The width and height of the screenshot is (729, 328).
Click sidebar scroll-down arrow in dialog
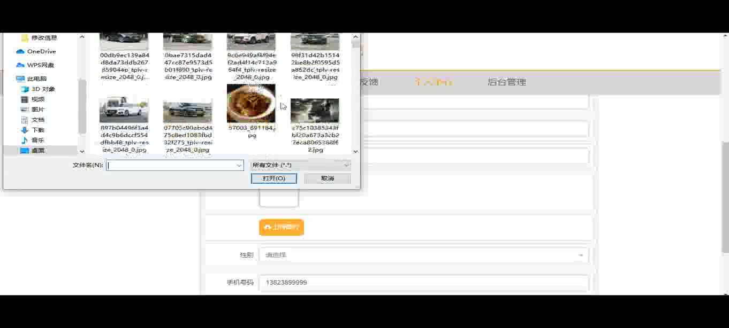click(82, 151)
